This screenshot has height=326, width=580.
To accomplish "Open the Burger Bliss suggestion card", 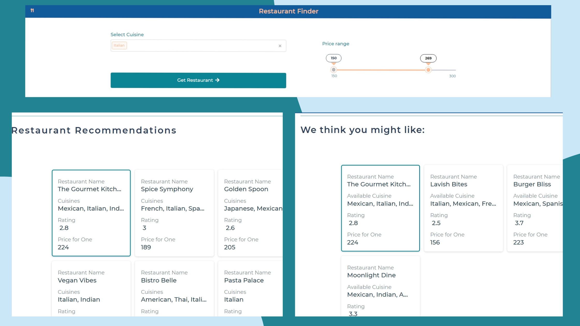I will point(535,208).
